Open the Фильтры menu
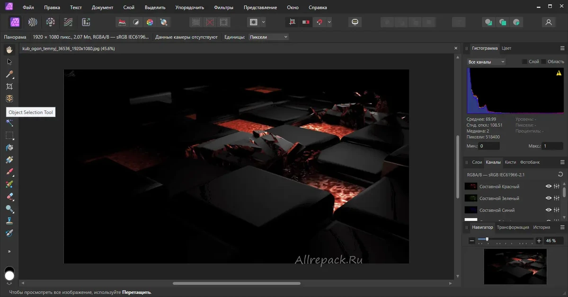Viewport: 568px width, 297px height. click(223, 8)
